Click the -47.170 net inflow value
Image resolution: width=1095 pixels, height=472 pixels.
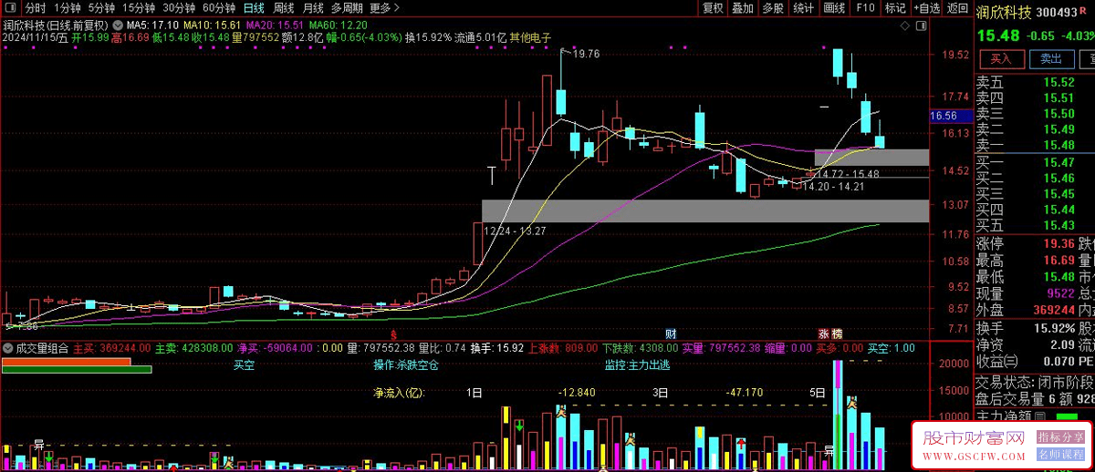click(x=744, y=394)
